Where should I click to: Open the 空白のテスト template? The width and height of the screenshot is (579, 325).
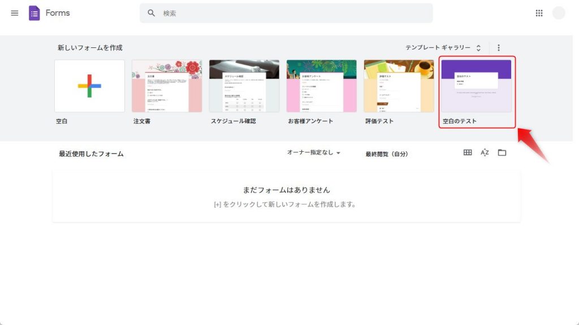476,86
